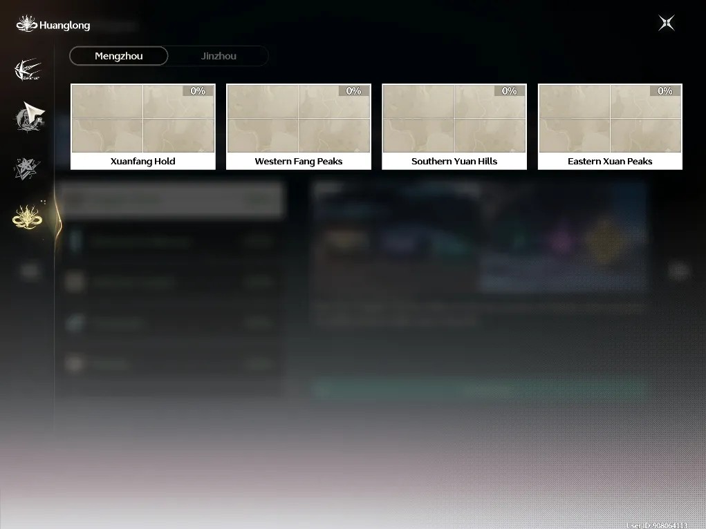Click the Xuanfang Hold name label
Screen dimensions: 706x529
(x=142, y=161)
